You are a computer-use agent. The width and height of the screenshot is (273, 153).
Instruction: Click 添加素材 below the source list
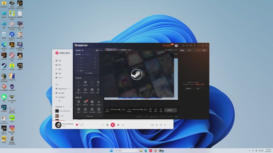pyautogui.click(x=89, y=73)
